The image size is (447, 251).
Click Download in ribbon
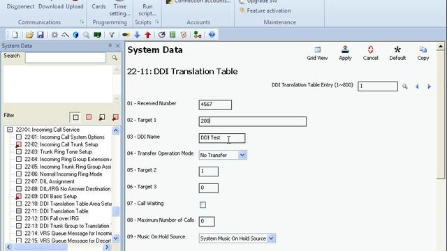click(x=51, y=6)
